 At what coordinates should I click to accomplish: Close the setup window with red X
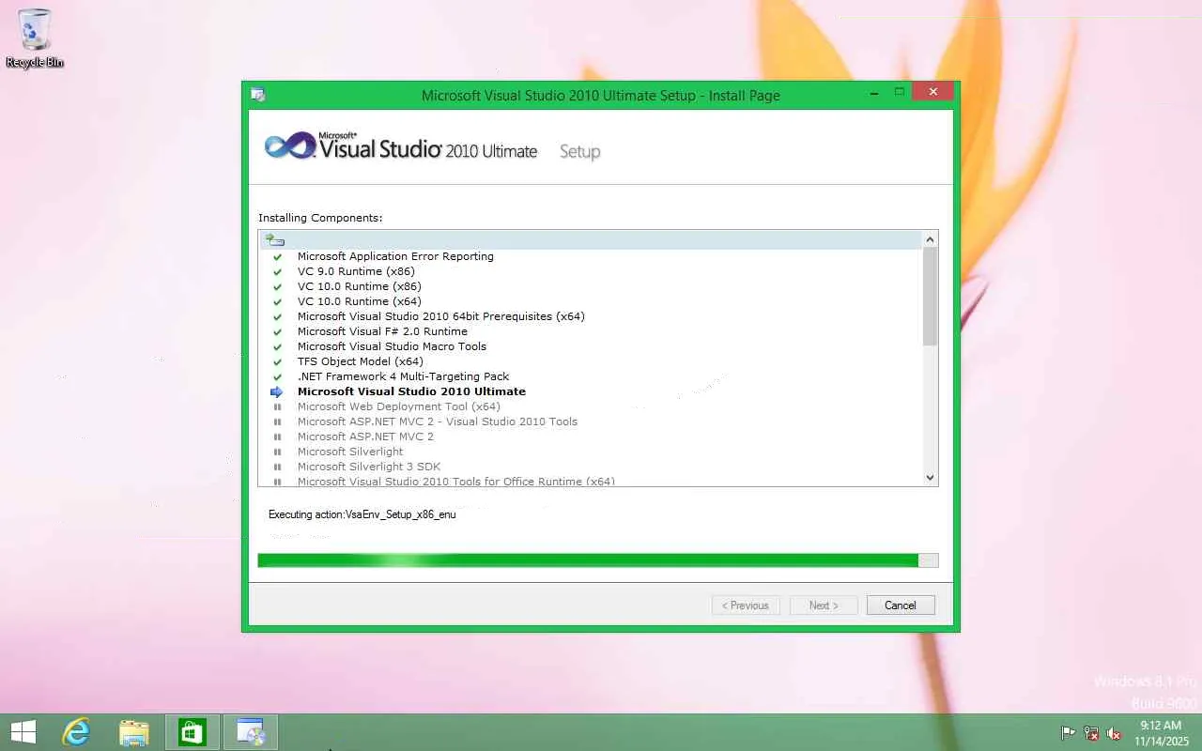pos(932,91)
